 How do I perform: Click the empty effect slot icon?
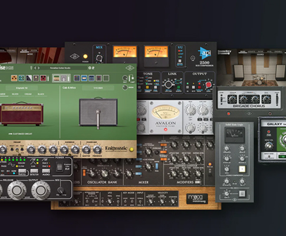click(106, 78)
